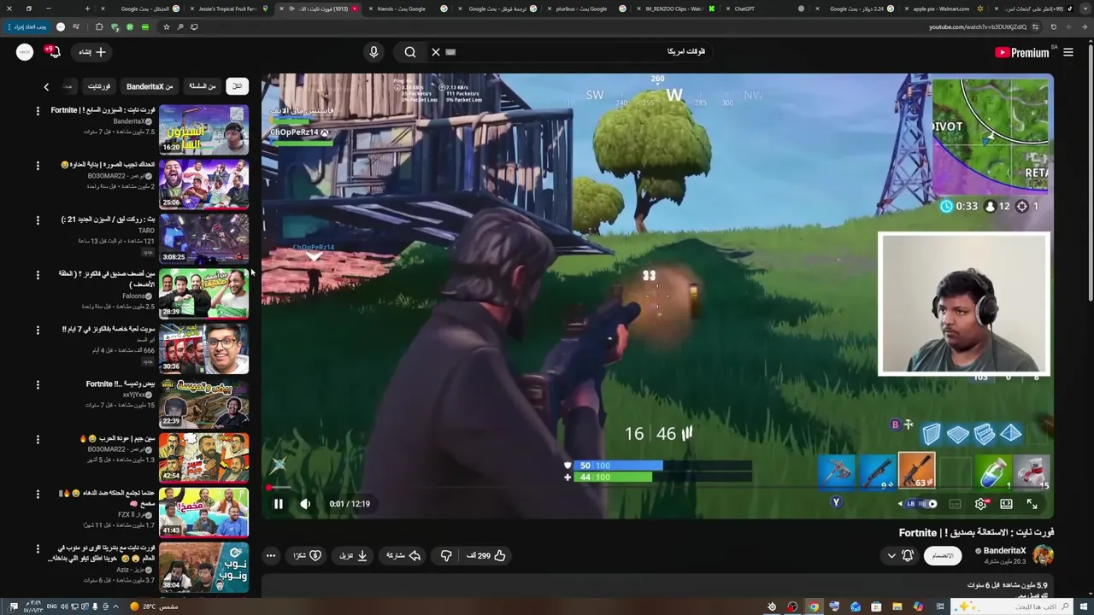Bookmark the page with the star icon
The image size is (1094, 615).
(167, 26)
